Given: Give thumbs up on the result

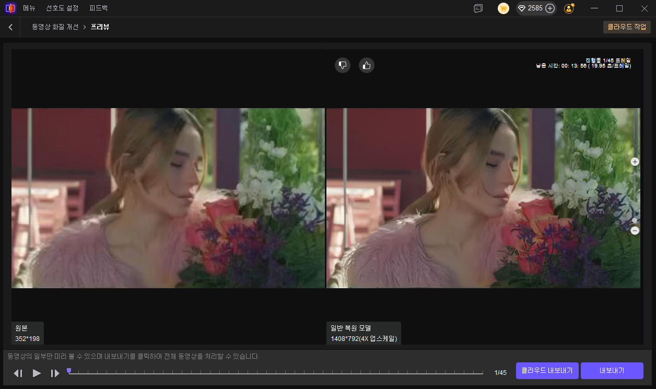Looking at the screenshot, I should pyautogui.click(x=367, y=65).
